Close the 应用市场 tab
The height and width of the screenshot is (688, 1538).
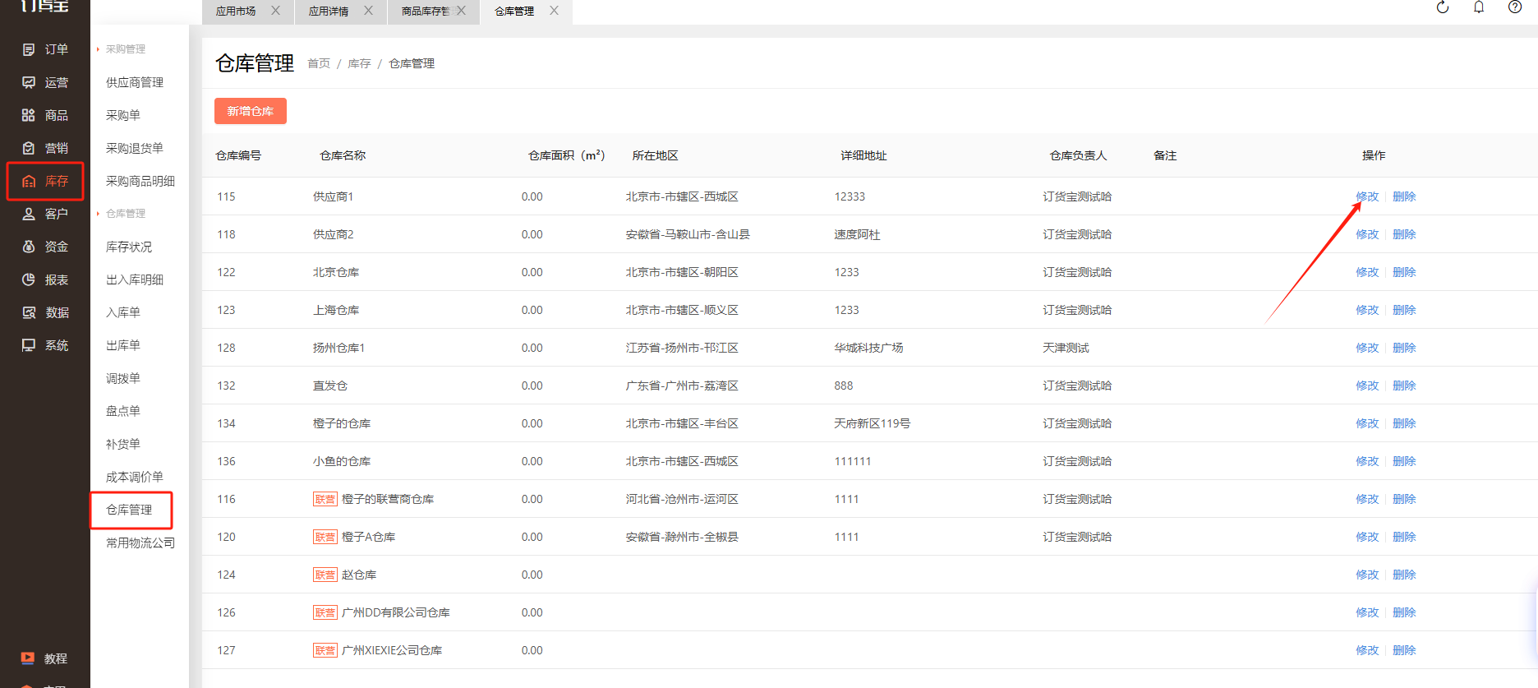click(275, 11)
